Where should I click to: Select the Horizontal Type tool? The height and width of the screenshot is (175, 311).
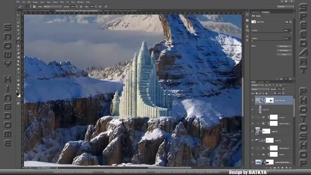tap(18, 72)
